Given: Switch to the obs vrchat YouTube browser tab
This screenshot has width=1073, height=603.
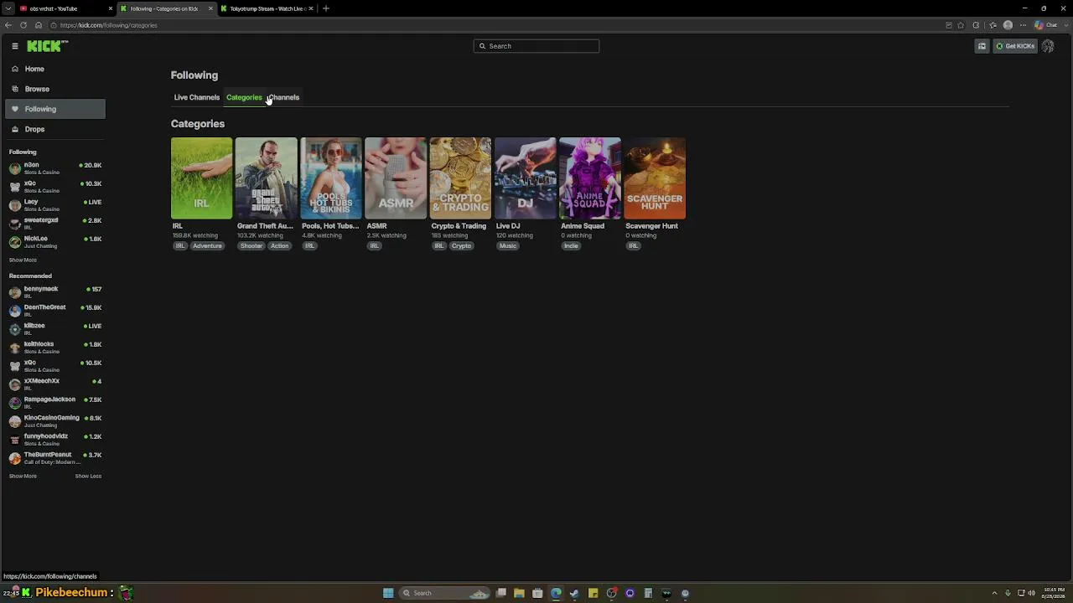Looking at the screenshot, I should click(x=65, y=8).
